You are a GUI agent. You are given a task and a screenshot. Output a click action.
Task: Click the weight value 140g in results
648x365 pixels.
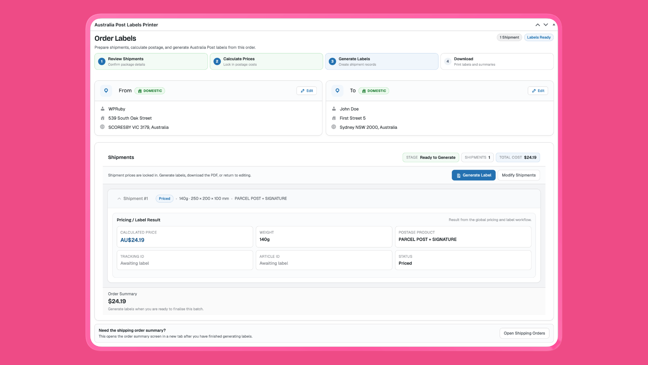(265, 239)
